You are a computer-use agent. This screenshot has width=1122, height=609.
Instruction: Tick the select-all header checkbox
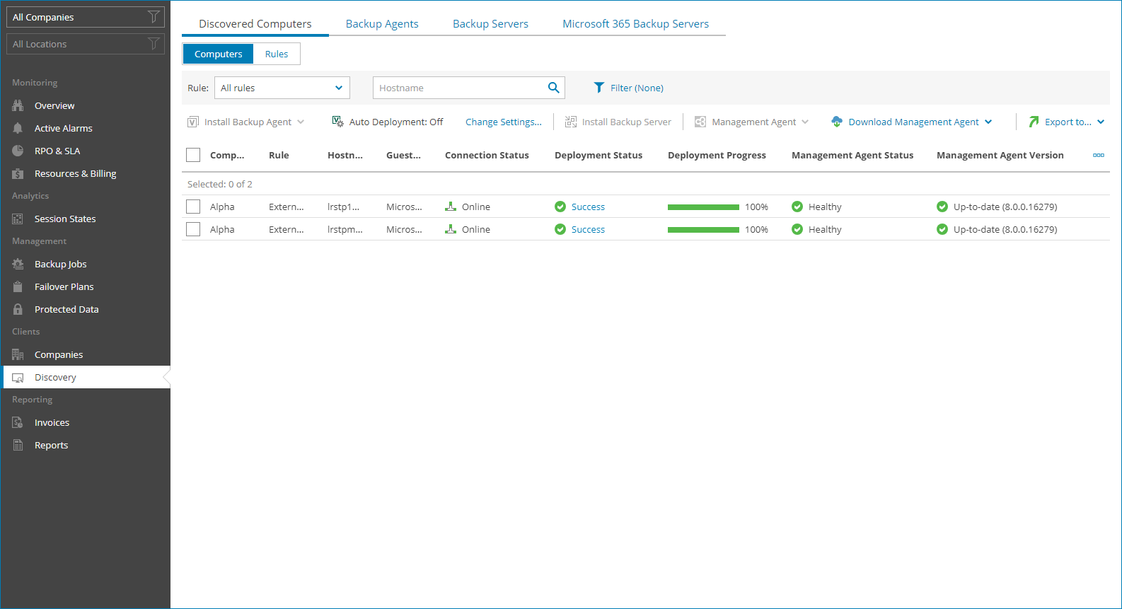coord(193,155)
